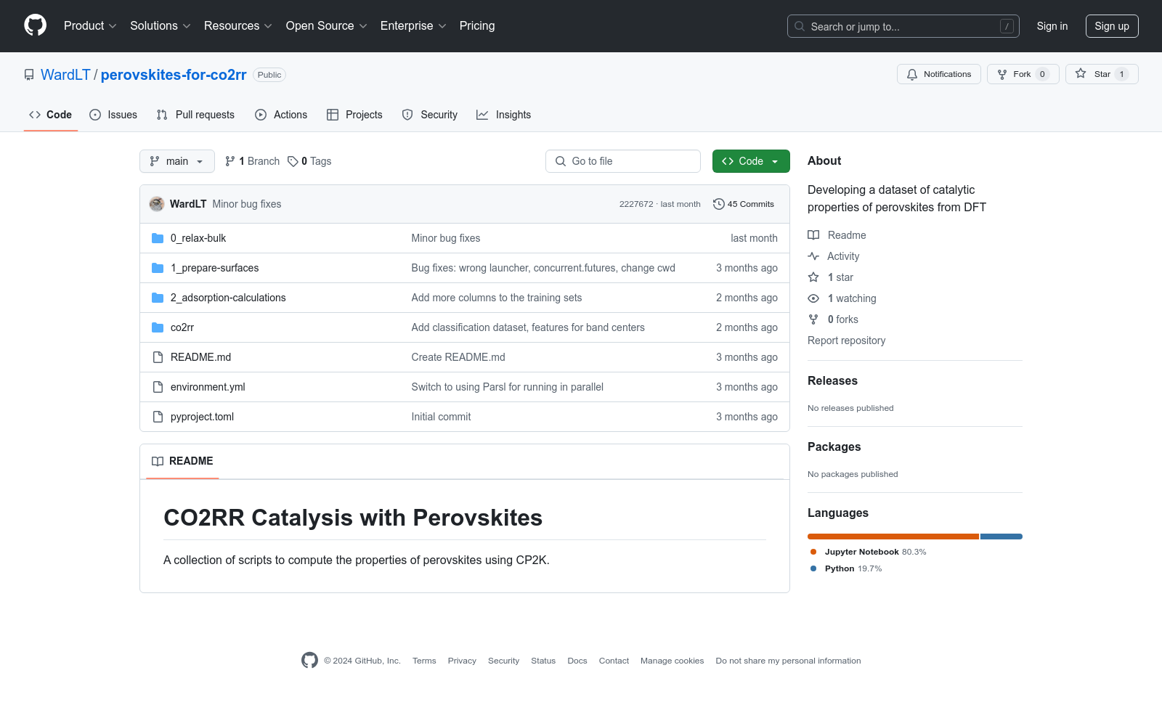Open Jupyter Notebook 80.3% language link
Screen dimensions: 1162x726
pyautogui.click(x=869, y=552)
